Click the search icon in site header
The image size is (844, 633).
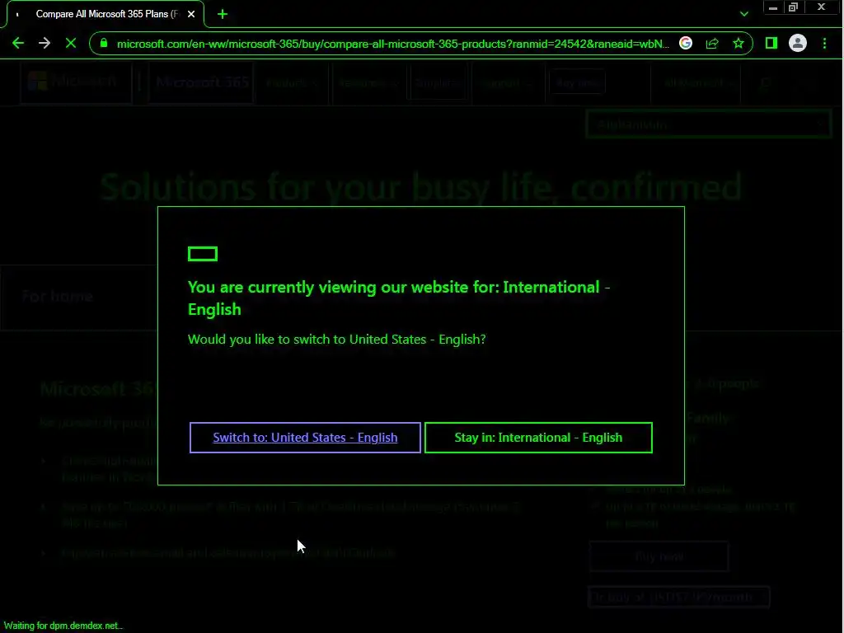766,83
